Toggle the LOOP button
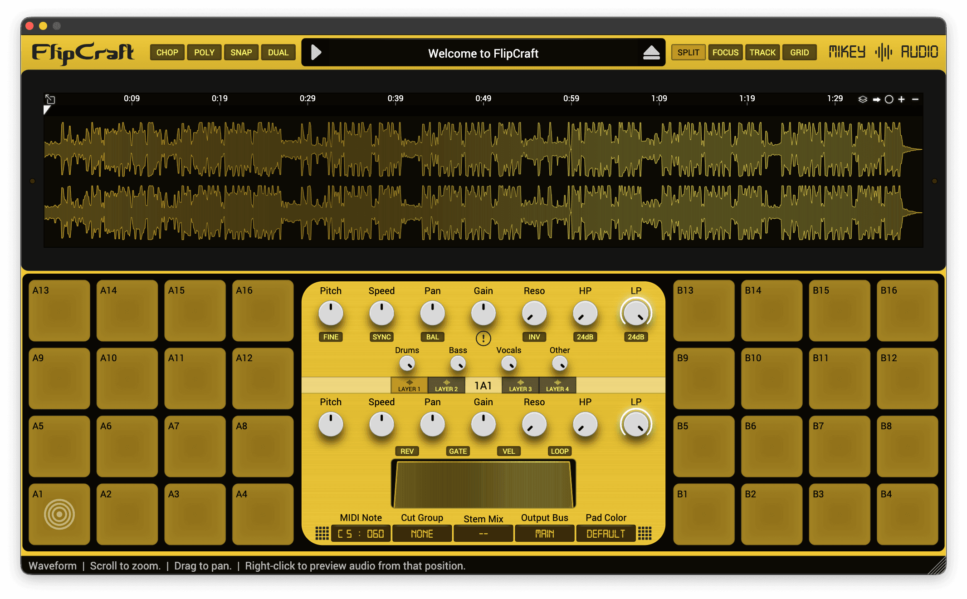Viewport: 967px width, 599px height. click(x=559, y=451)
